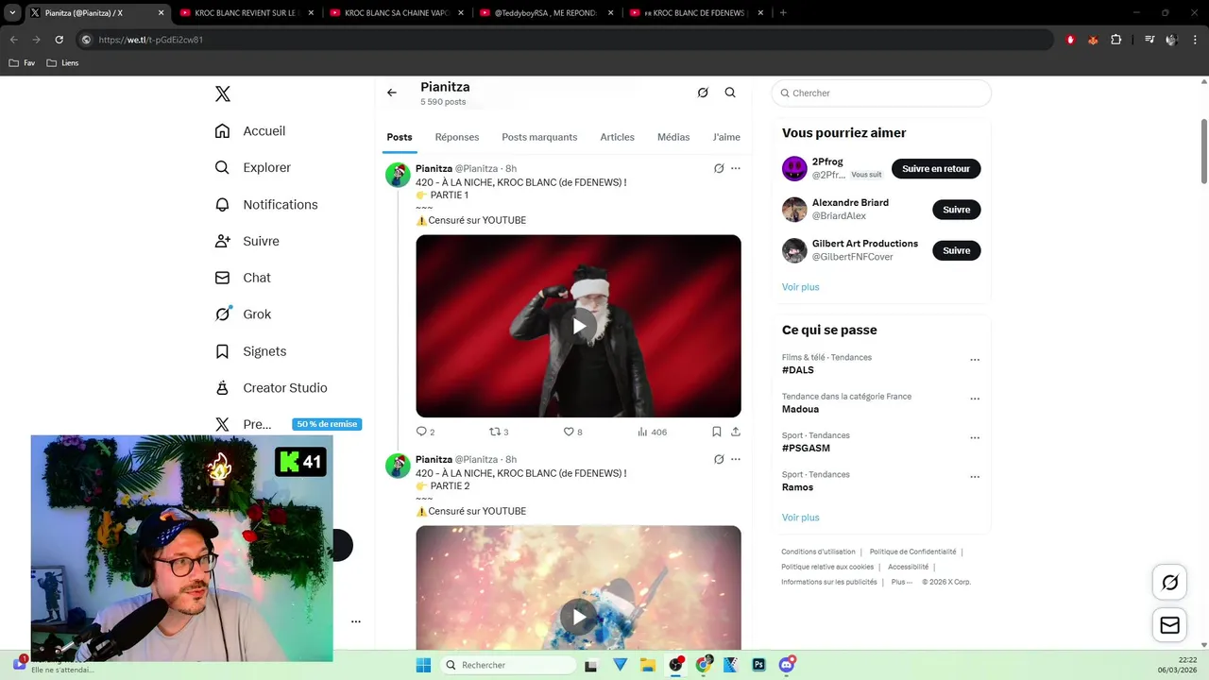Play the PARTIE 1 video
1209x680 pixels.
579,326
